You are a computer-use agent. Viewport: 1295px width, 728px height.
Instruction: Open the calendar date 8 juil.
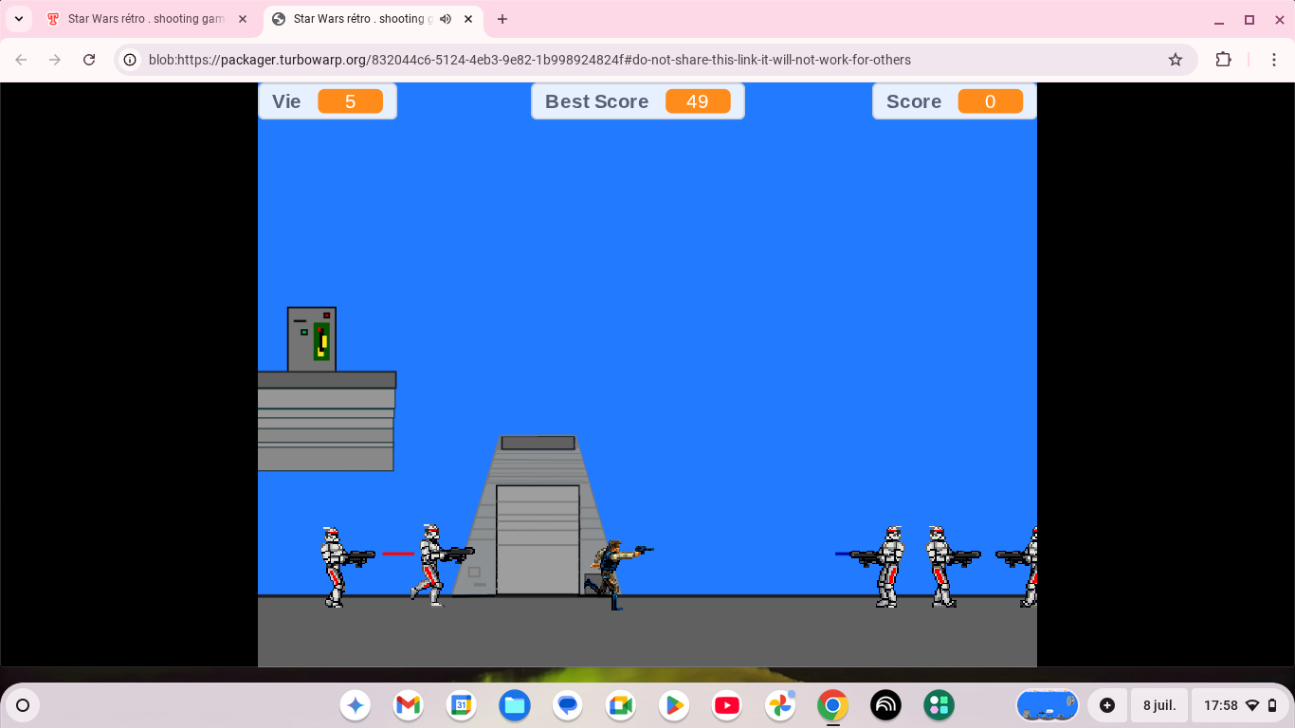[1159, 705]
